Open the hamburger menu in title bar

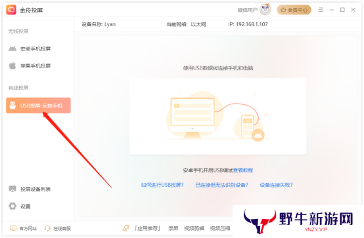pos(321,10)
